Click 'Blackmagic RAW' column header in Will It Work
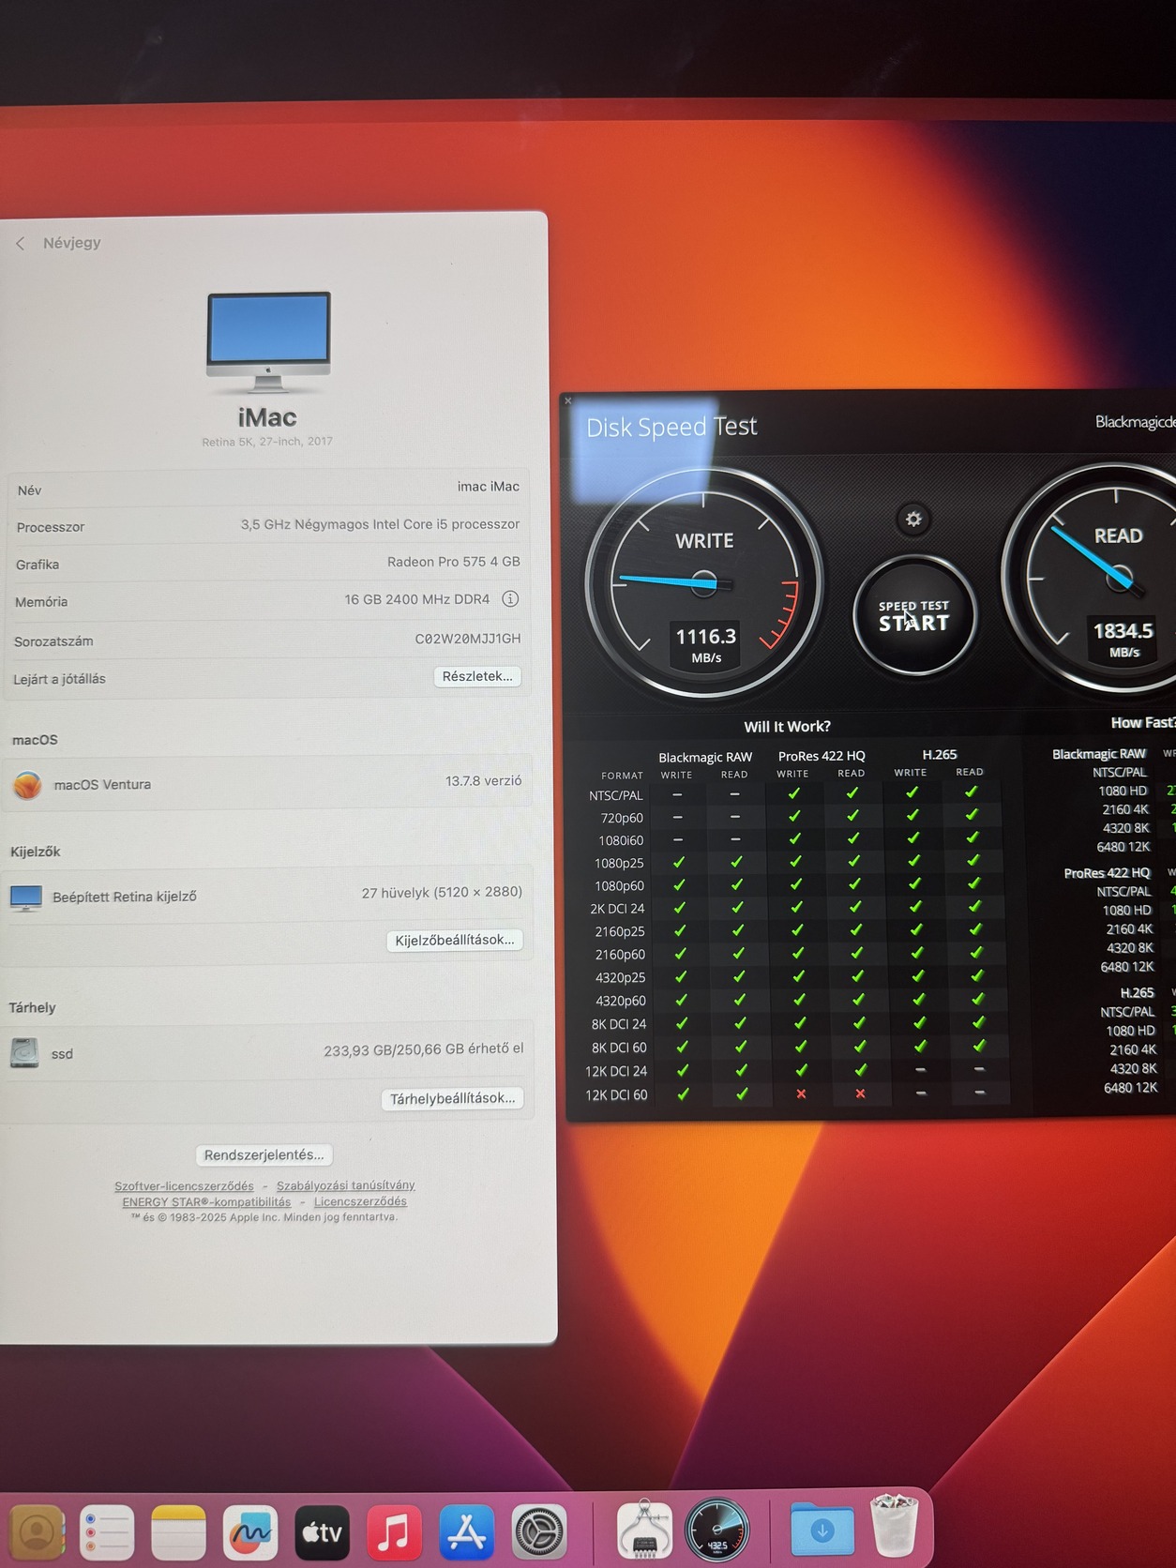Screen dimensions: 1176x1568 705,757
